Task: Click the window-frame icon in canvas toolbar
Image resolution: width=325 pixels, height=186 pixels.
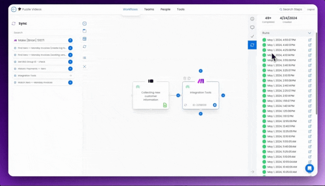Action: click(84, 31)
